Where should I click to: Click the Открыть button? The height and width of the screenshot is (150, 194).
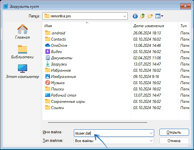174,132
